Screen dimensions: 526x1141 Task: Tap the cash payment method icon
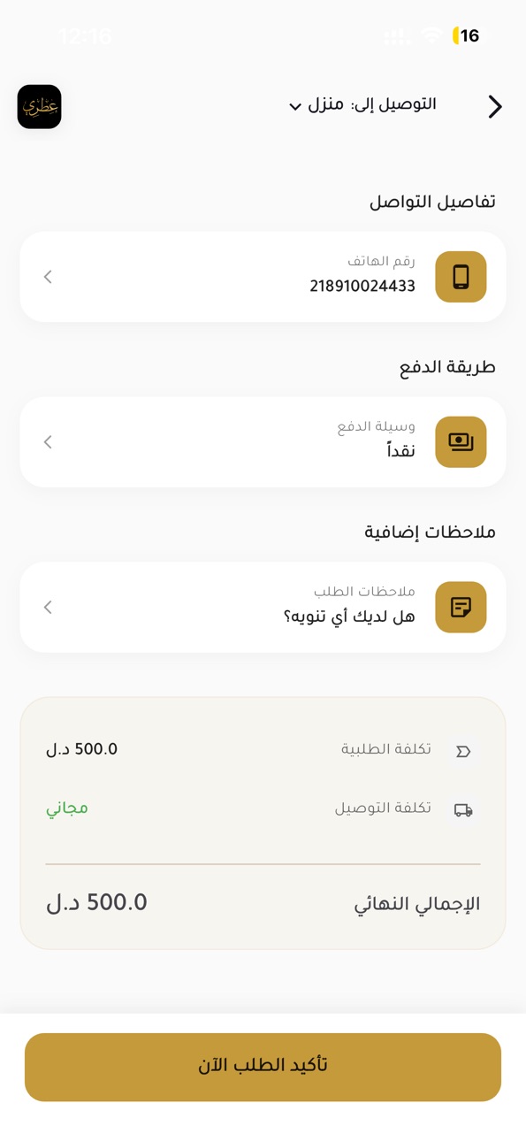pos(461,442)
